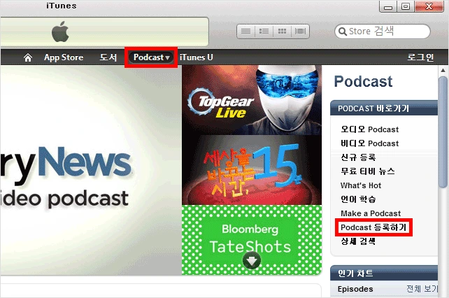Click the scrollbar up arrow

[x=443, y=70]
